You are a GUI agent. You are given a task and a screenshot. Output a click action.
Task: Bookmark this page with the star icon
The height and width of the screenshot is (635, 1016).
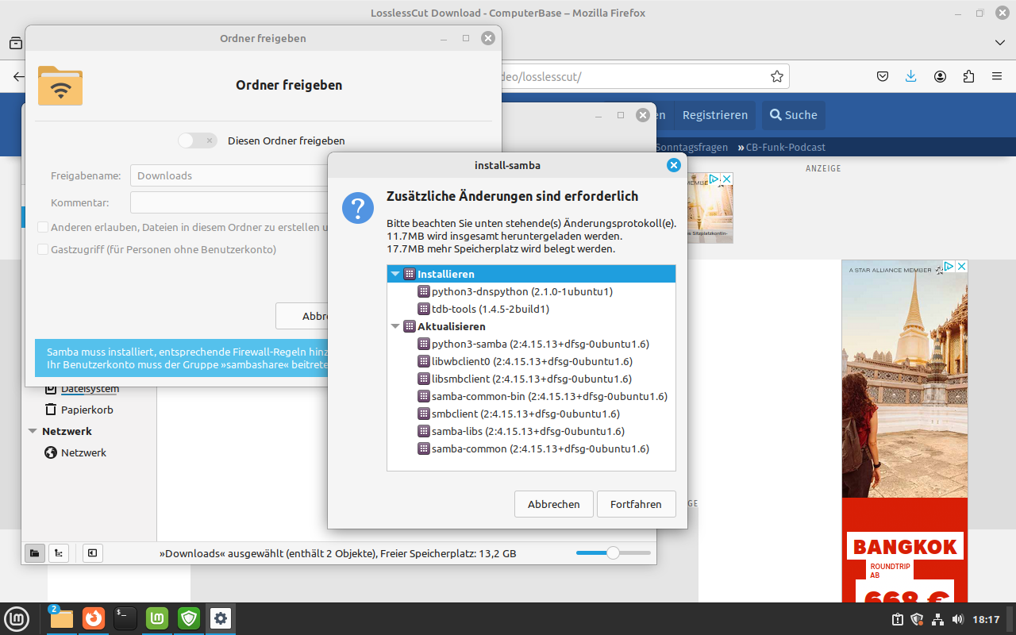coord(777,76)
